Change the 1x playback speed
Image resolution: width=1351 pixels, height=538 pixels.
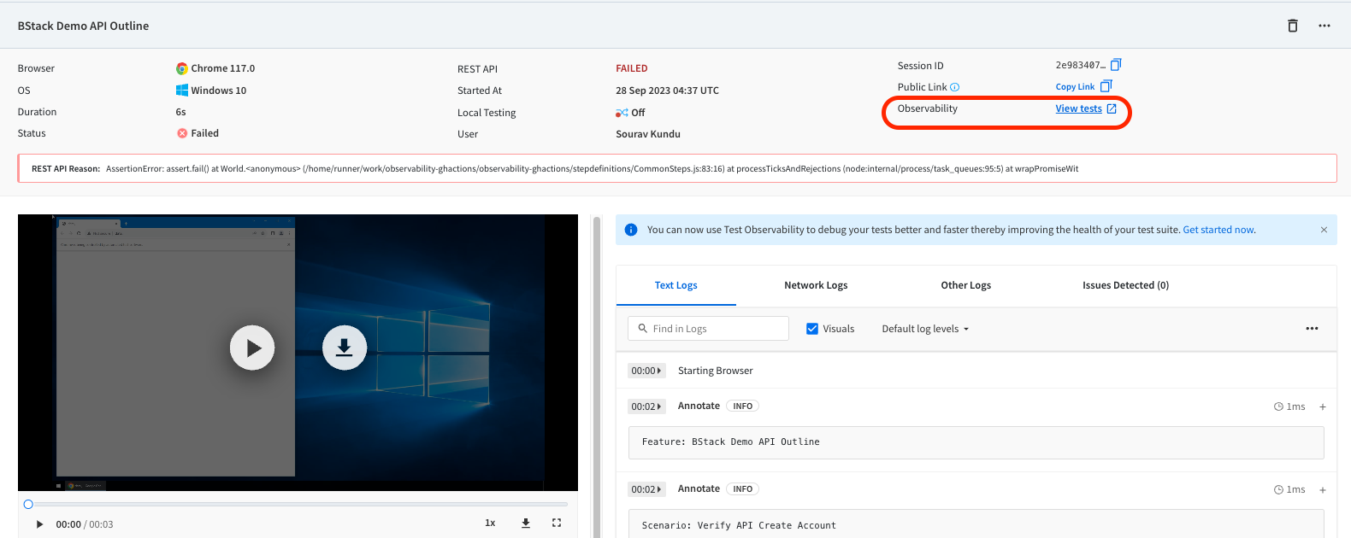point(490,523)
